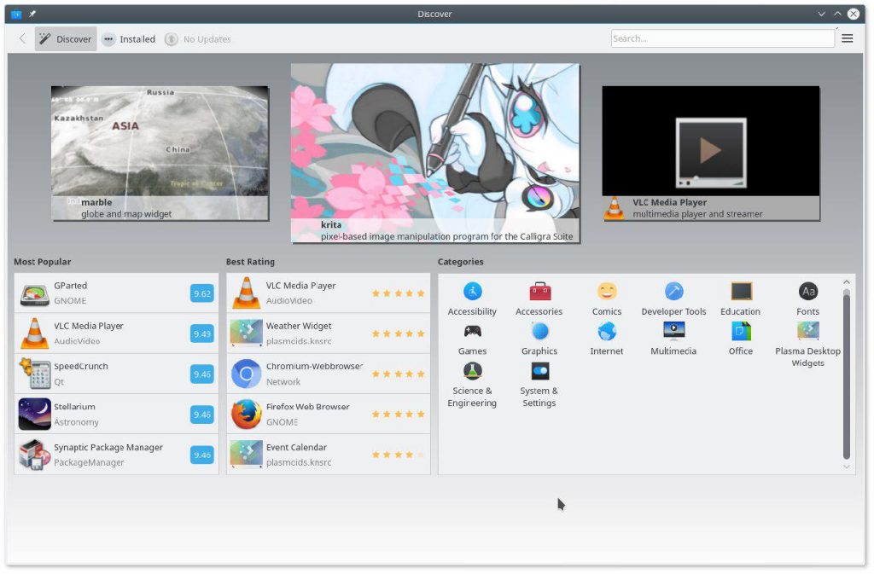Open the marble featured banner

click(160, 154)
